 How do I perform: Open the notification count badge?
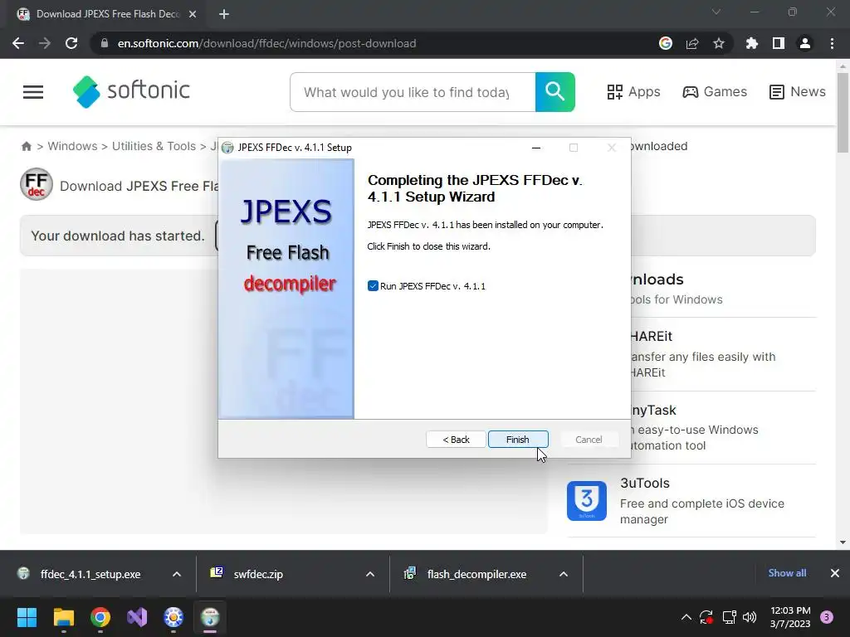pos(827,617)
